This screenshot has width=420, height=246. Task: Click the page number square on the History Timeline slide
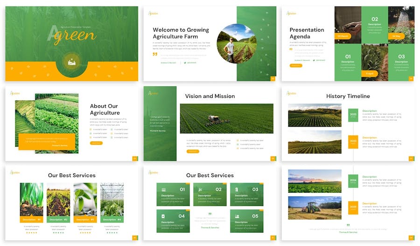(412, 158)
